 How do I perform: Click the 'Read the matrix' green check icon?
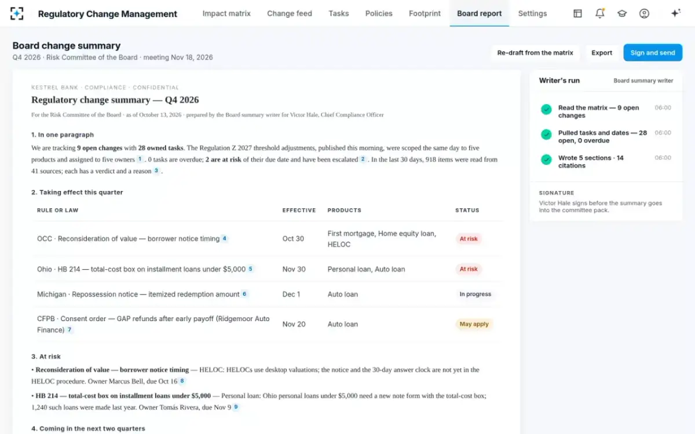[x=546, y=109]
